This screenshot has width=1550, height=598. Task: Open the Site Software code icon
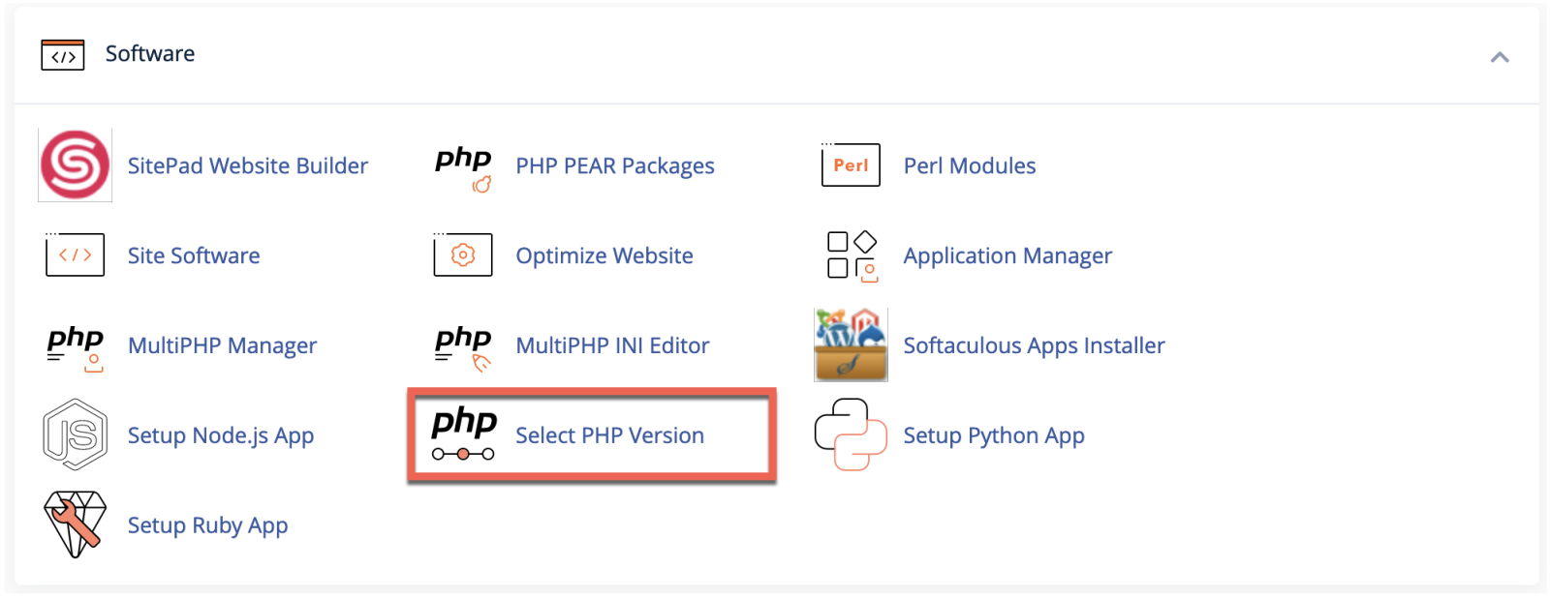point(75,255)
